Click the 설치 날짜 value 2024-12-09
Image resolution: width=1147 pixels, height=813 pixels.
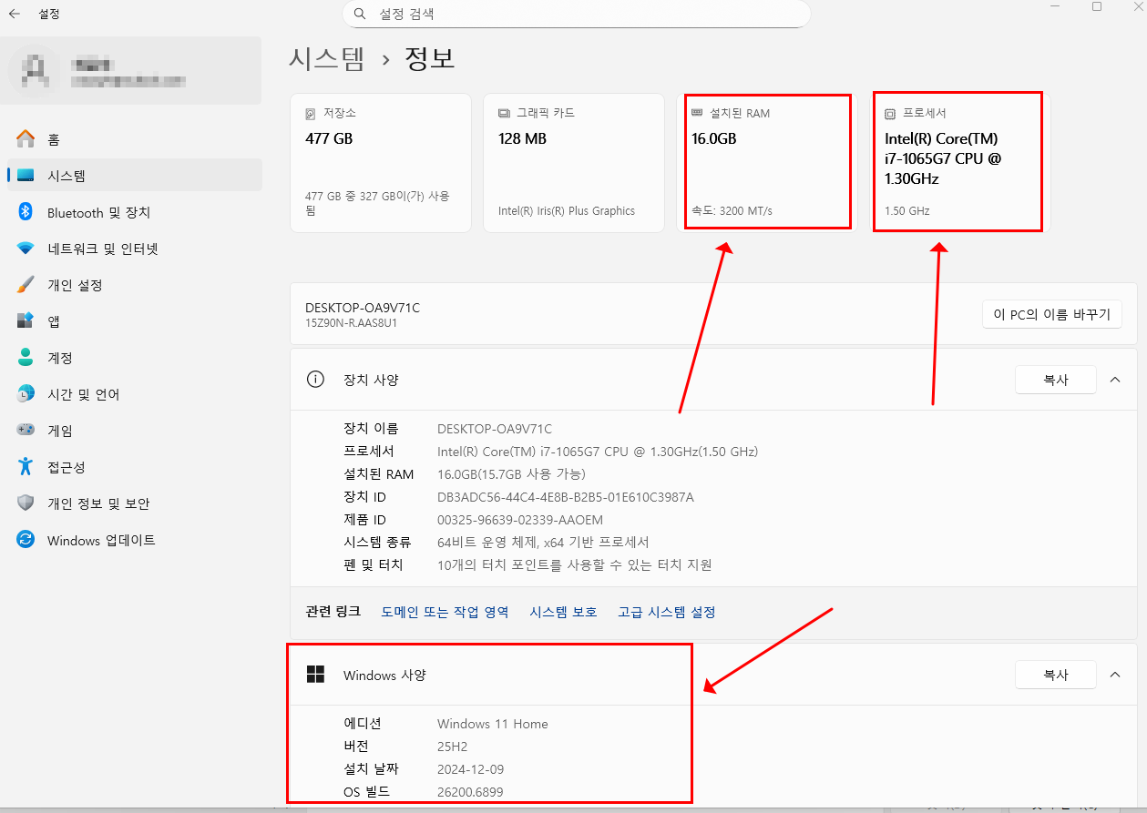470,769
